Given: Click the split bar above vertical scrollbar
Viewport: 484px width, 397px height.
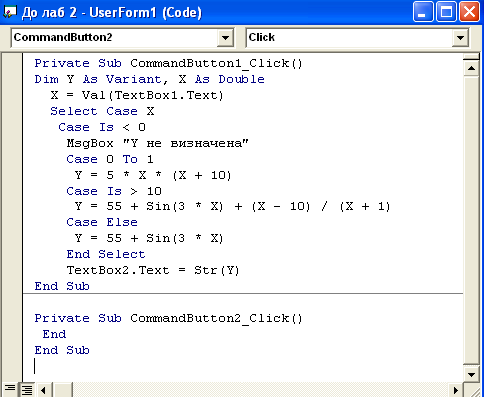Looking at the screenshot, I should [471, 57].
